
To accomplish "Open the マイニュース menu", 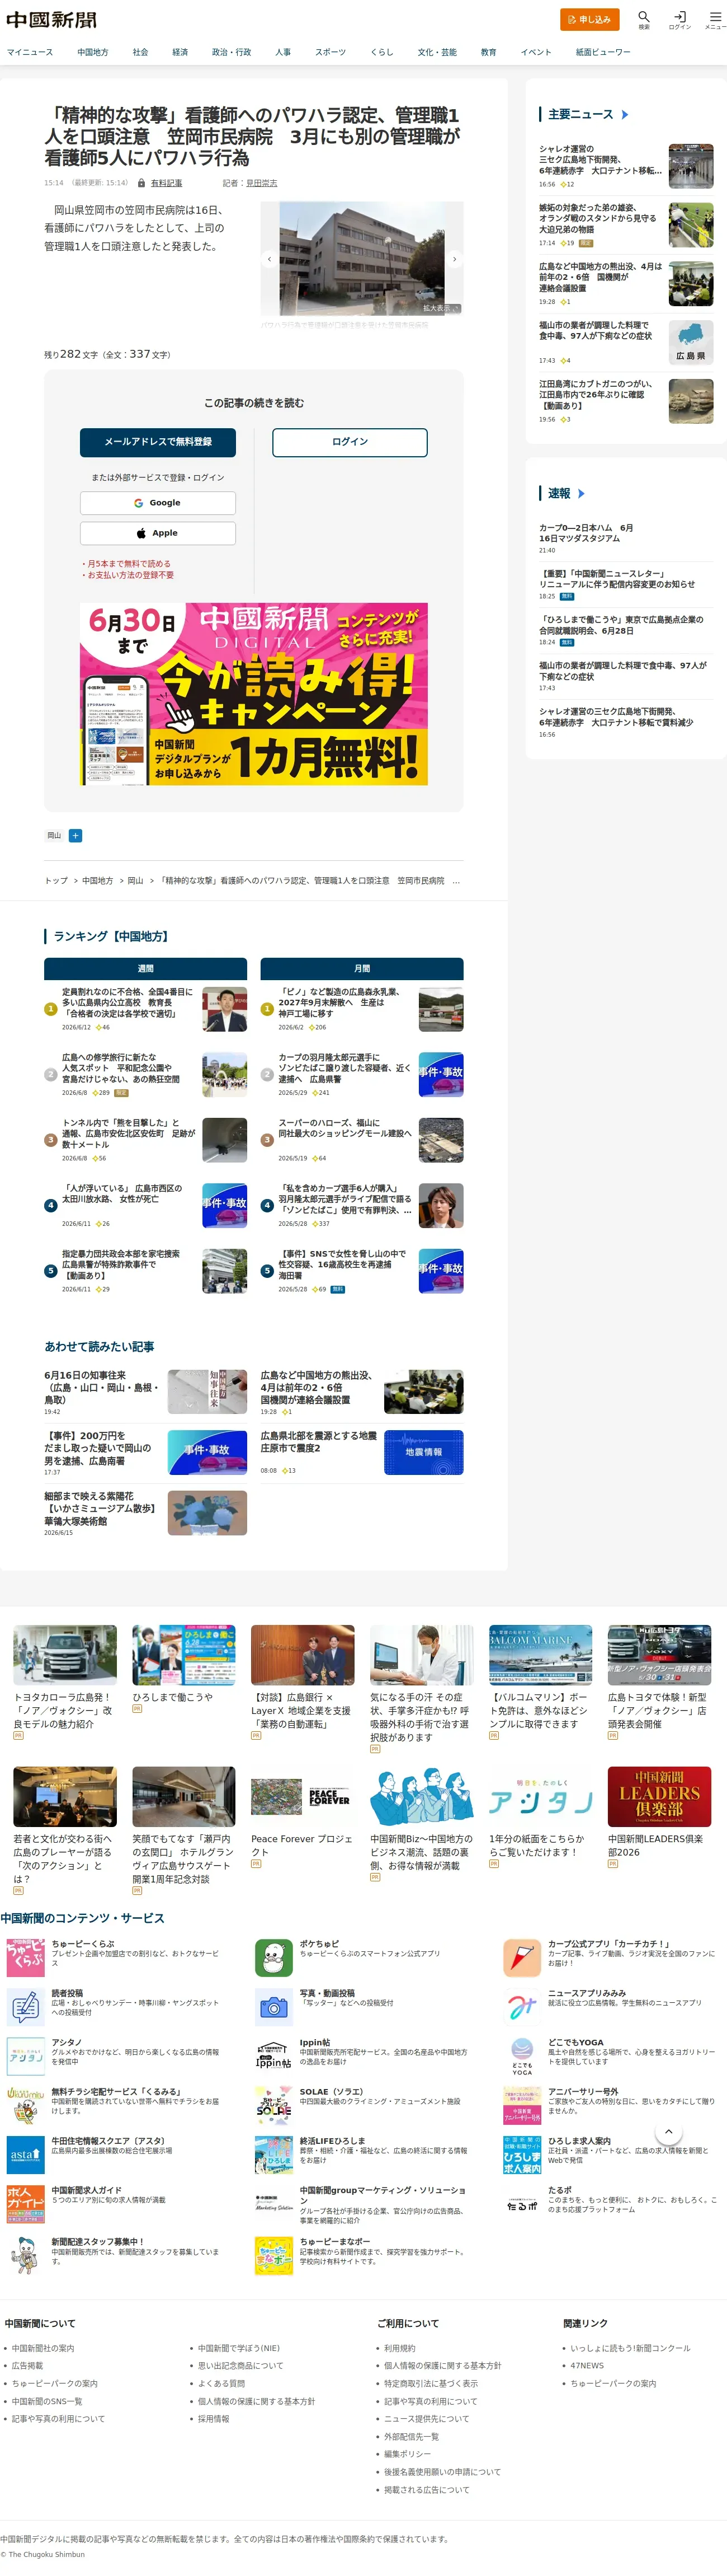I will click(30, 52).
